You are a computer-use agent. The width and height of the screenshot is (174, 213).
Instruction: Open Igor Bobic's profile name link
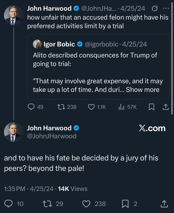click(59, 44)
